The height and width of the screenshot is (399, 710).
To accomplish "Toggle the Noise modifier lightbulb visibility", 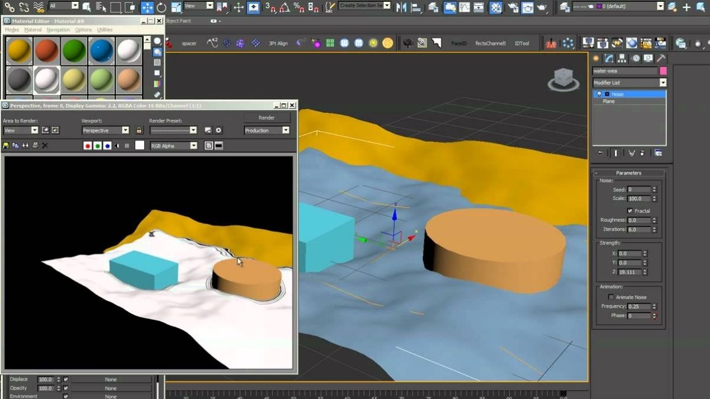I will 599,94.
